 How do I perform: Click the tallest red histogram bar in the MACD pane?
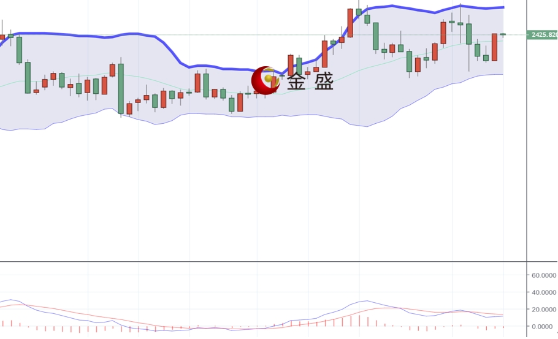pos(359,321)
